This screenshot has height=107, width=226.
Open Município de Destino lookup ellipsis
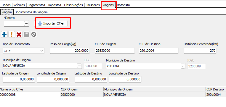point(183,66)
